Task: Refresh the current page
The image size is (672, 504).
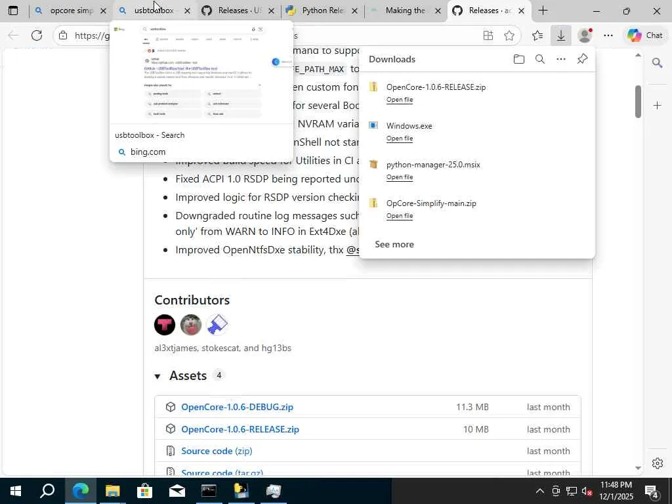Action: tap(37, 35)
